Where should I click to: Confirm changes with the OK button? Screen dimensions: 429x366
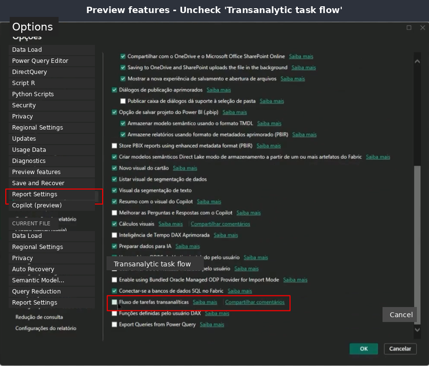coord(364,349)
